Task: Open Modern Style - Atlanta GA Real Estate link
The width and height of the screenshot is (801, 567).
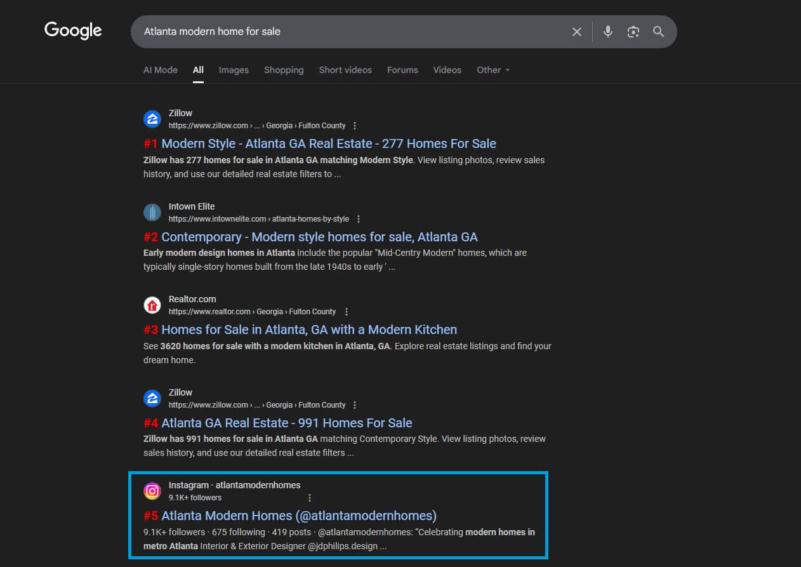Action: pyautogui.click(x=320, y=143)
